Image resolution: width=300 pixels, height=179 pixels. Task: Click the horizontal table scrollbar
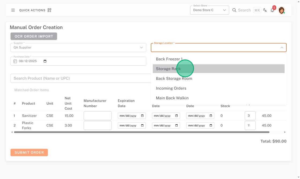click(141, 132)
